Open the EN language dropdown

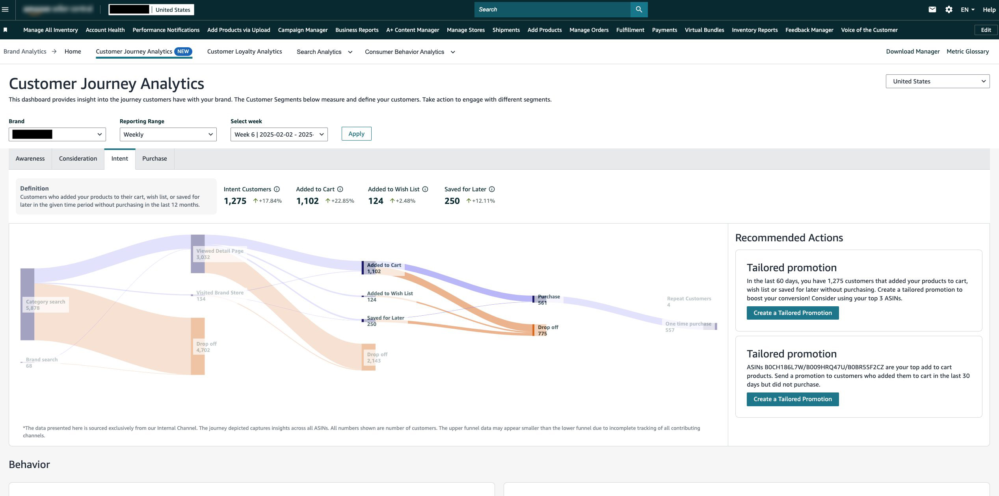coord(967,9)
